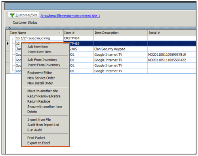Select Return Remove/Retire option

pyautogui.click(x=44, y=96)
